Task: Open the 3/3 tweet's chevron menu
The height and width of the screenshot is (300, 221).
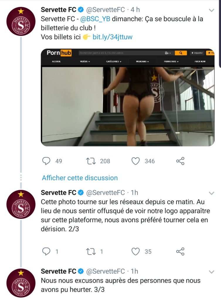Action: pyautogui.click(x=211, y=272)
